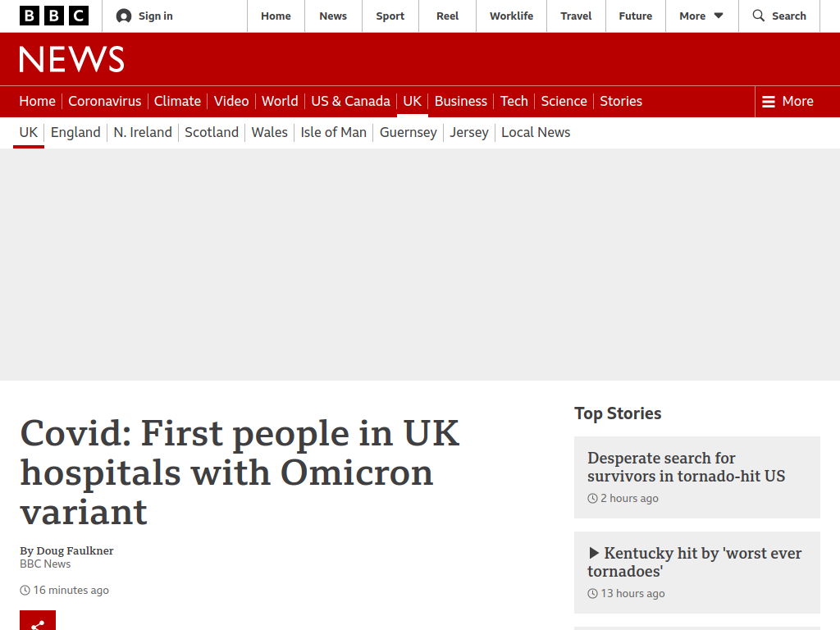Open the Coronavirus section tab
The width and height of the screenshot is (840, 630).
coord(105,101)
